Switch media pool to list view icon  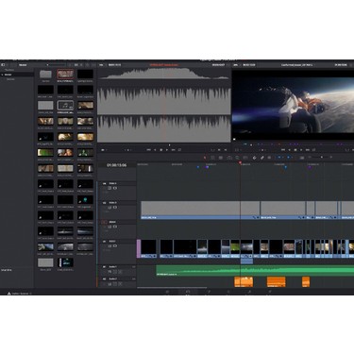coord(82,65)
